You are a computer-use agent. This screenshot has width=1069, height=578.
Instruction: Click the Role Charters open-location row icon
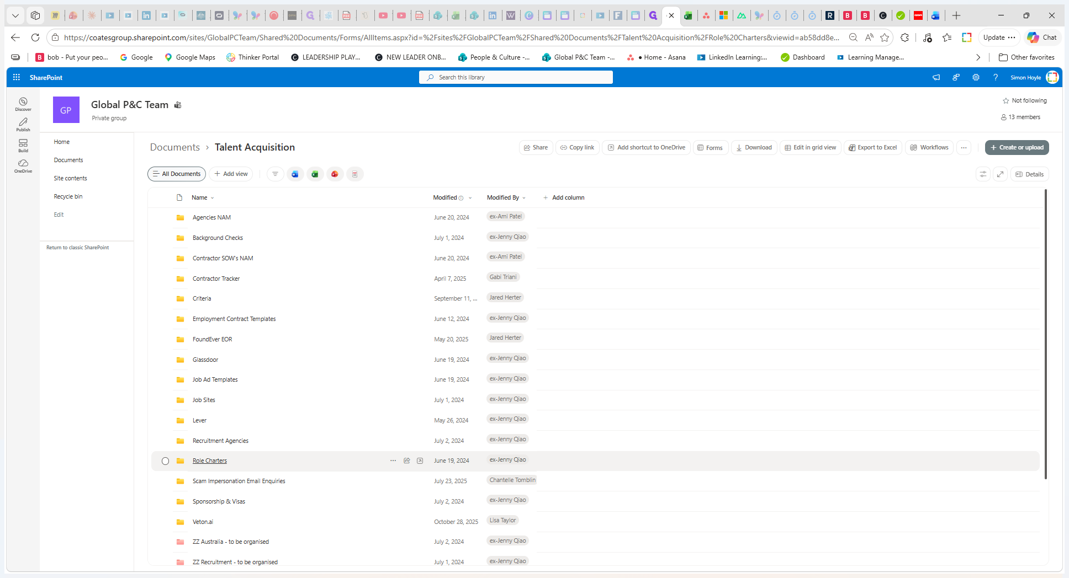pyautogui.click(x=420, y=461)
